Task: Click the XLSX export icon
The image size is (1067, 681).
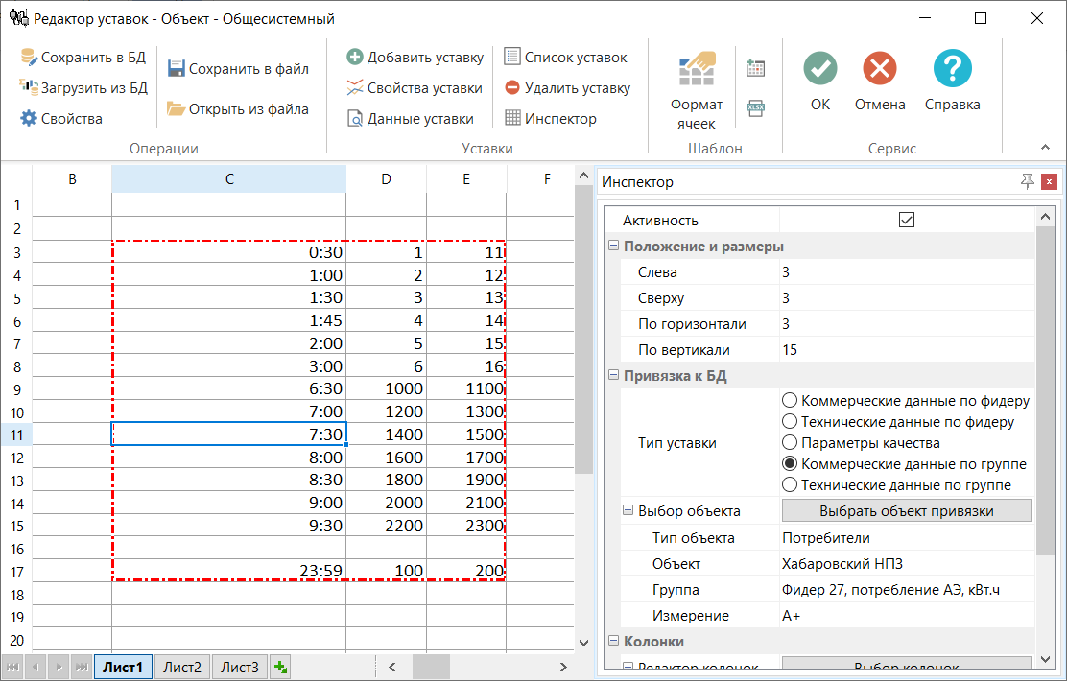Action: click(755, 108)
